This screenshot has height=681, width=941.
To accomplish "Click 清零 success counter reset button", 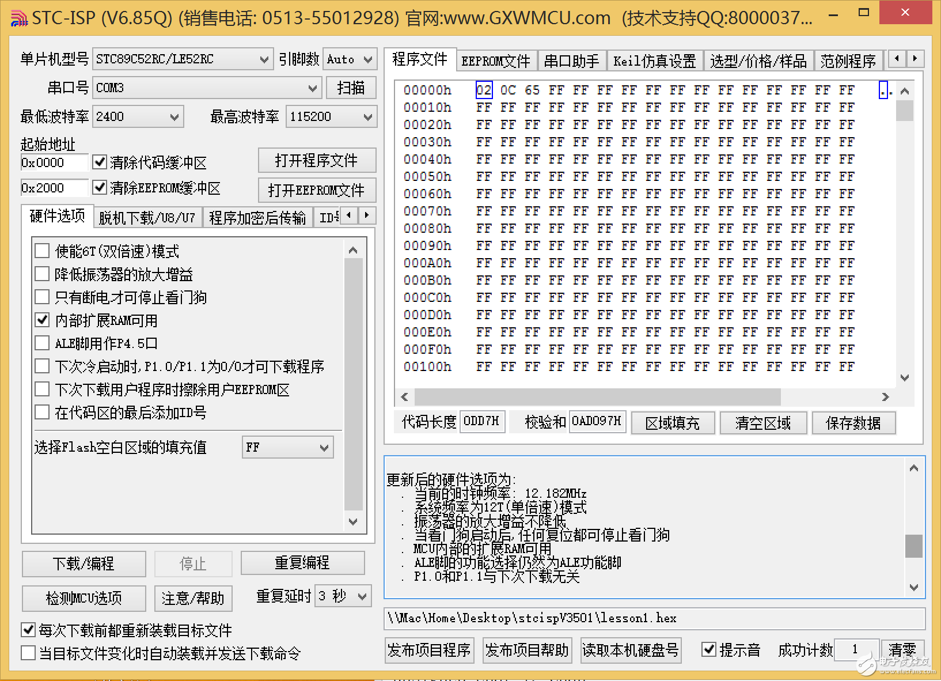I will click(902, 650).
